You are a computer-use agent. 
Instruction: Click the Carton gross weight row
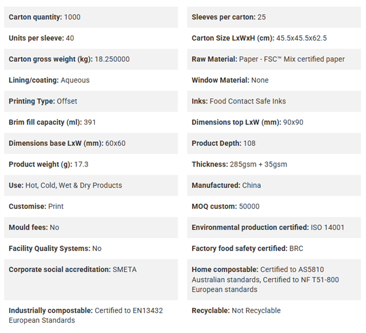pyautogui.click(x=91, y=60)
